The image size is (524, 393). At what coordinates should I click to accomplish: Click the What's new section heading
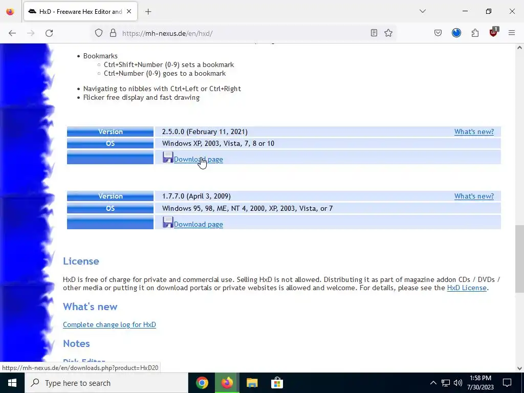tap(90, 307)
